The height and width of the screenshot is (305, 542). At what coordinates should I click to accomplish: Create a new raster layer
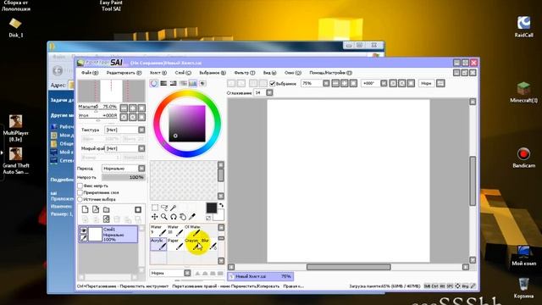pyautogui.click(x=85, y=209)
